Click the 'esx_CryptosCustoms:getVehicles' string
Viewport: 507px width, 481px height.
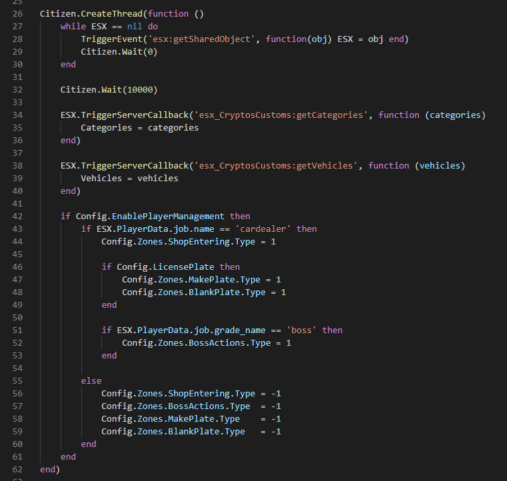[276, 166]
